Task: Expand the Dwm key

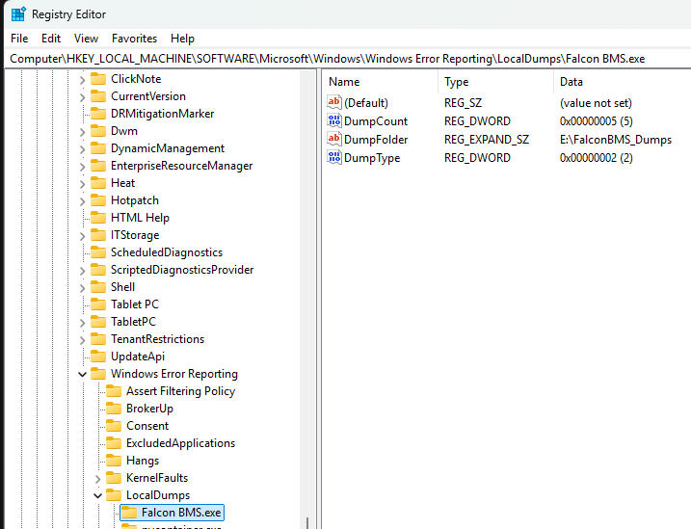Action: (83, 132)
